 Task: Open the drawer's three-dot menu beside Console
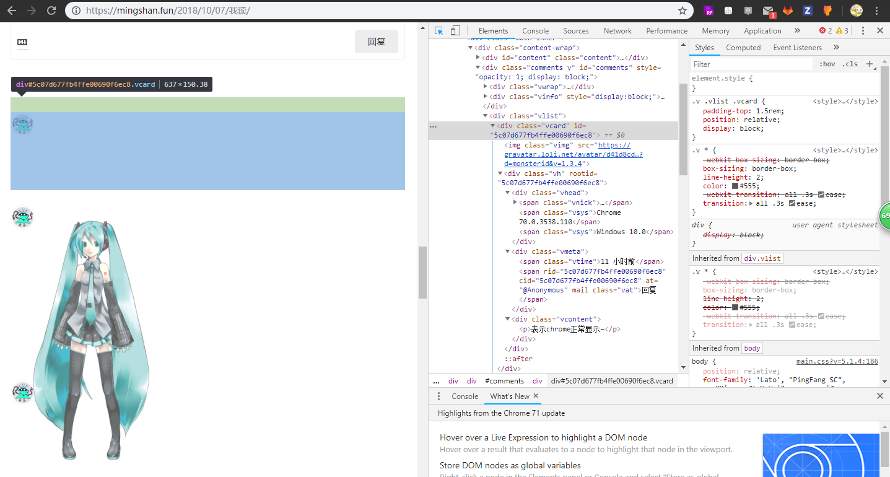click(438, 396)
